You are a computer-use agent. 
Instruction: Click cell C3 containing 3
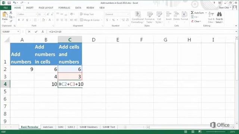[70, 77]
